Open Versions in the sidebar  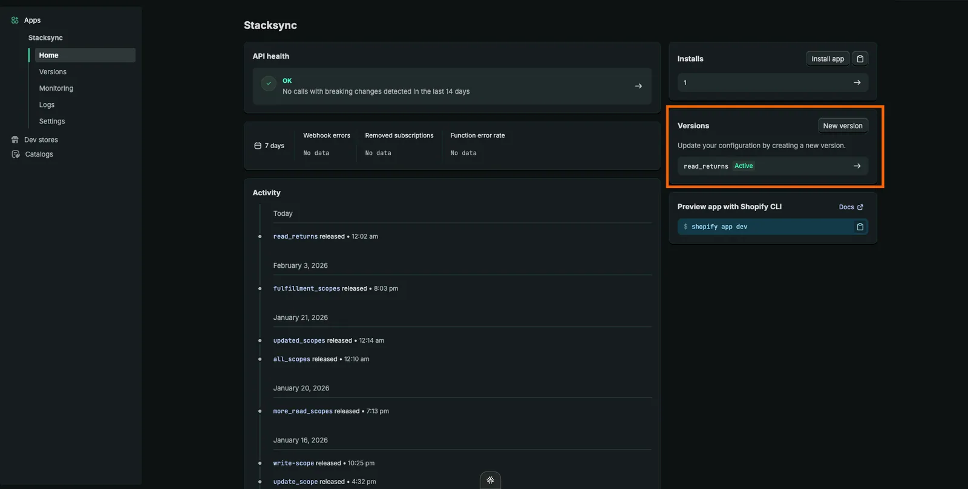tap(53, 72)
